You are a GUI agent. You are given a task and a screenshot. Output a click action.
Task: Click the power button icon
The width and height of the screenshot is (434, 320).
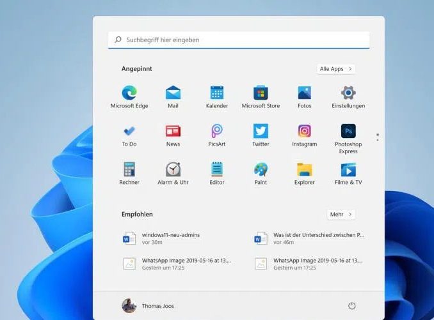click(352, 306)
